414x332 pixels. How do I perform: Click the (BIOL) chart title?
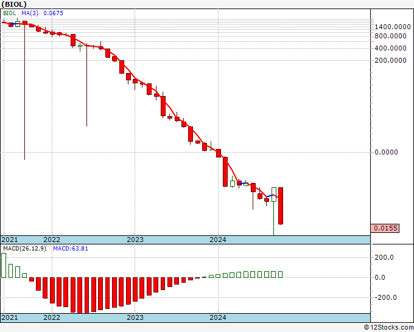14,4
